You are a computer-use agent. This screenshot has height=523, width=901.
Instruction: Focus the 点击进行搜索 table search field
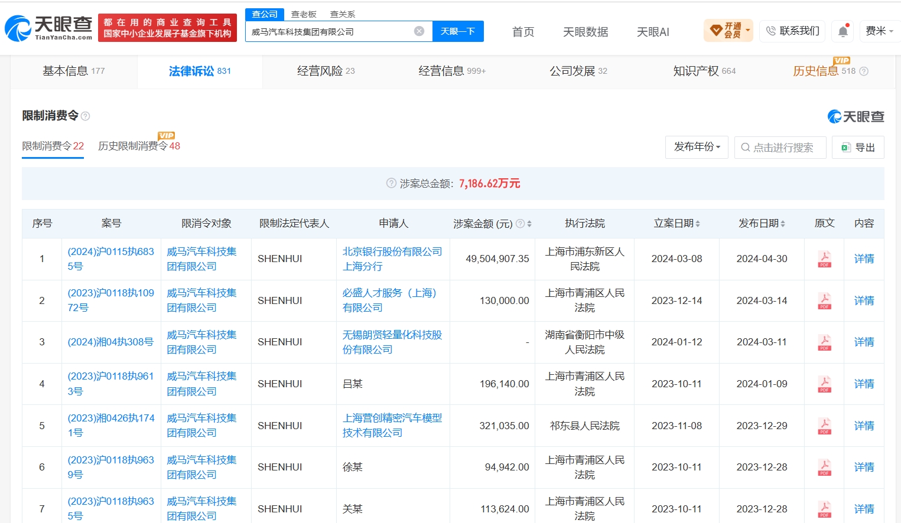[x=780, y=147]
